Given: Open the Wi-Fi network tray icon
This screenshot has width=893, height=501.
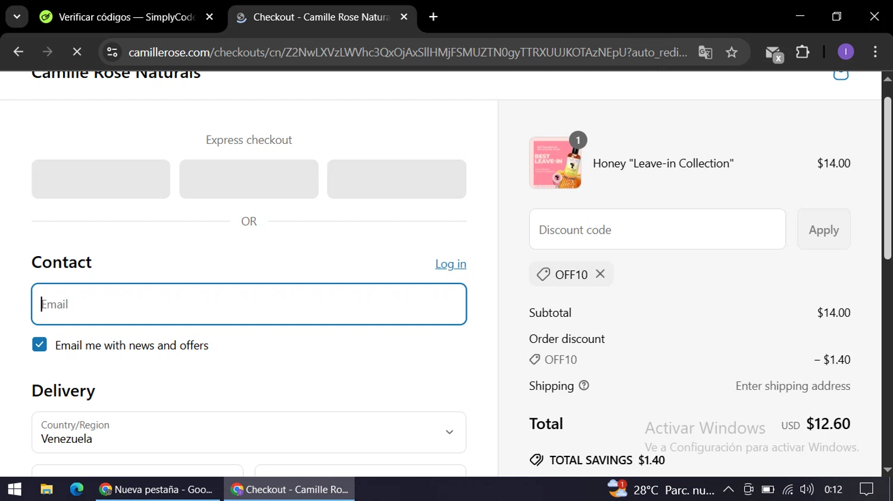Looking at the screenshot, I should click(788, 489).
